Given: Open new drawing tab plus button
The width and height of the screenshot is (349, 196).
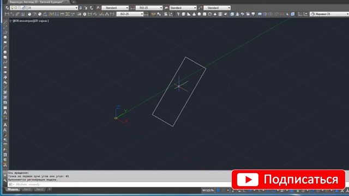Looking at the screenshot, I should (74, 2).
